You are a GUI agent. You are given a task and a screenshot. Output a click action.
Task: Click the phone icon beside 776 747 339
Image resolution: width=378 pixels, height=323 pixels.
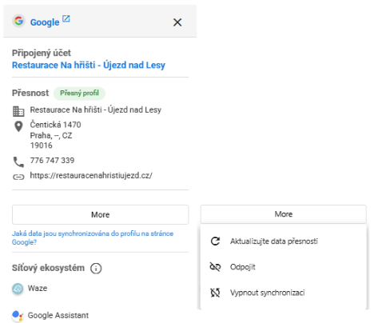click(x=18, y=161)
